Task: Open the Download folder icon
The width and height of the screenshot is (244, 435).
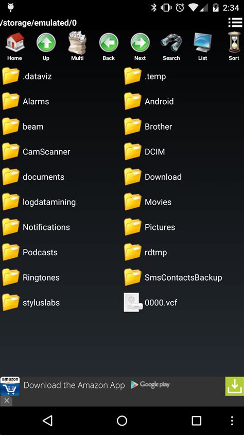Action: pos(133,177)
